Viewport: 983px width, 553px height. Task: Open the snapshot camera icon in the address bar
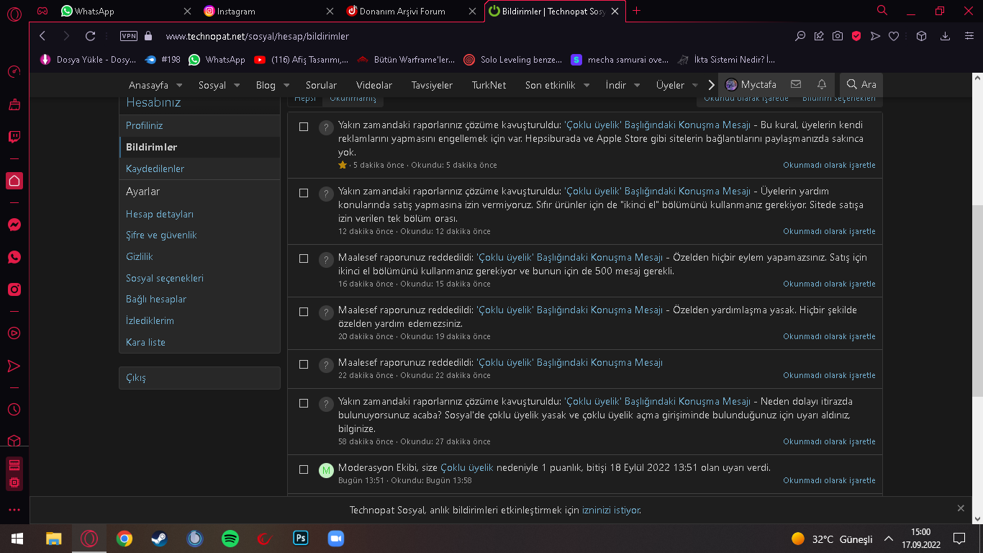tap(838, 36)
